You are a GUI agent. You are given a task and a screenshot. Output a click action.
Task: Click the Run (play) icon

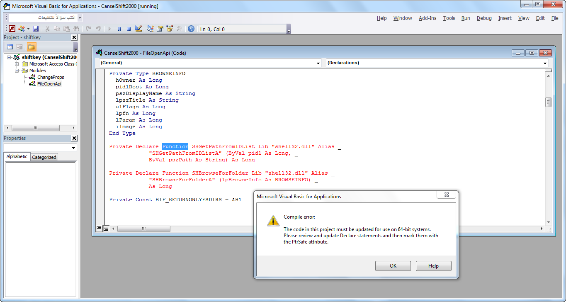pos(109,29)
